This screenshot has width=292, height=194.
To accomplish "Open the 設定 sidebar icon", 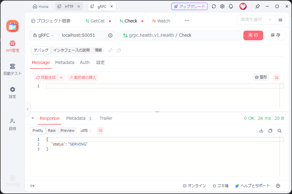I will click(12, 92).
